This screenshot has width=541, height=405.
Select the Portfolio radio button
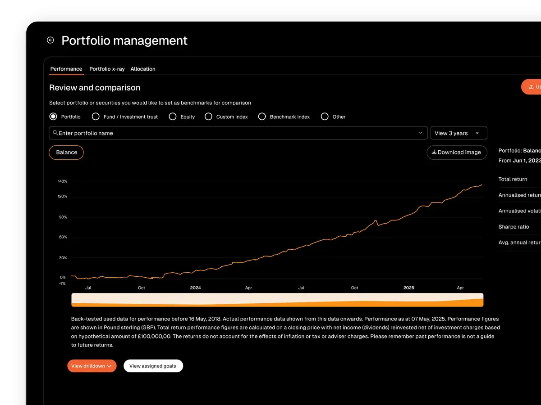(53, 117)
